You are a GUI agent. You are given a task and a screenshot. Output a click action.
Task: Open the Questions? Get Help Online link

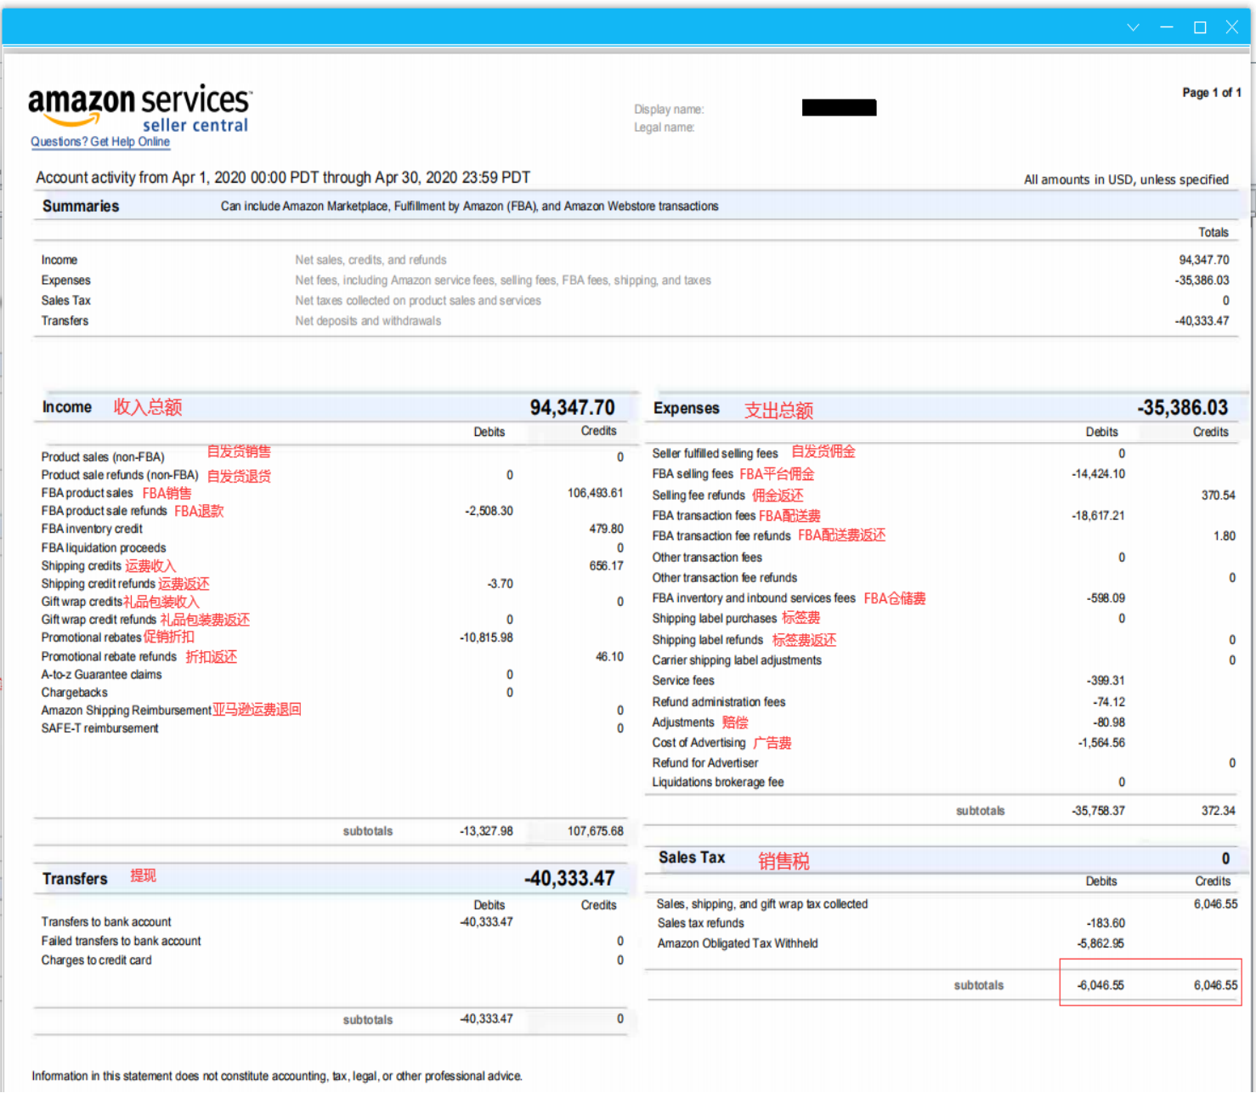click(100, 142)
